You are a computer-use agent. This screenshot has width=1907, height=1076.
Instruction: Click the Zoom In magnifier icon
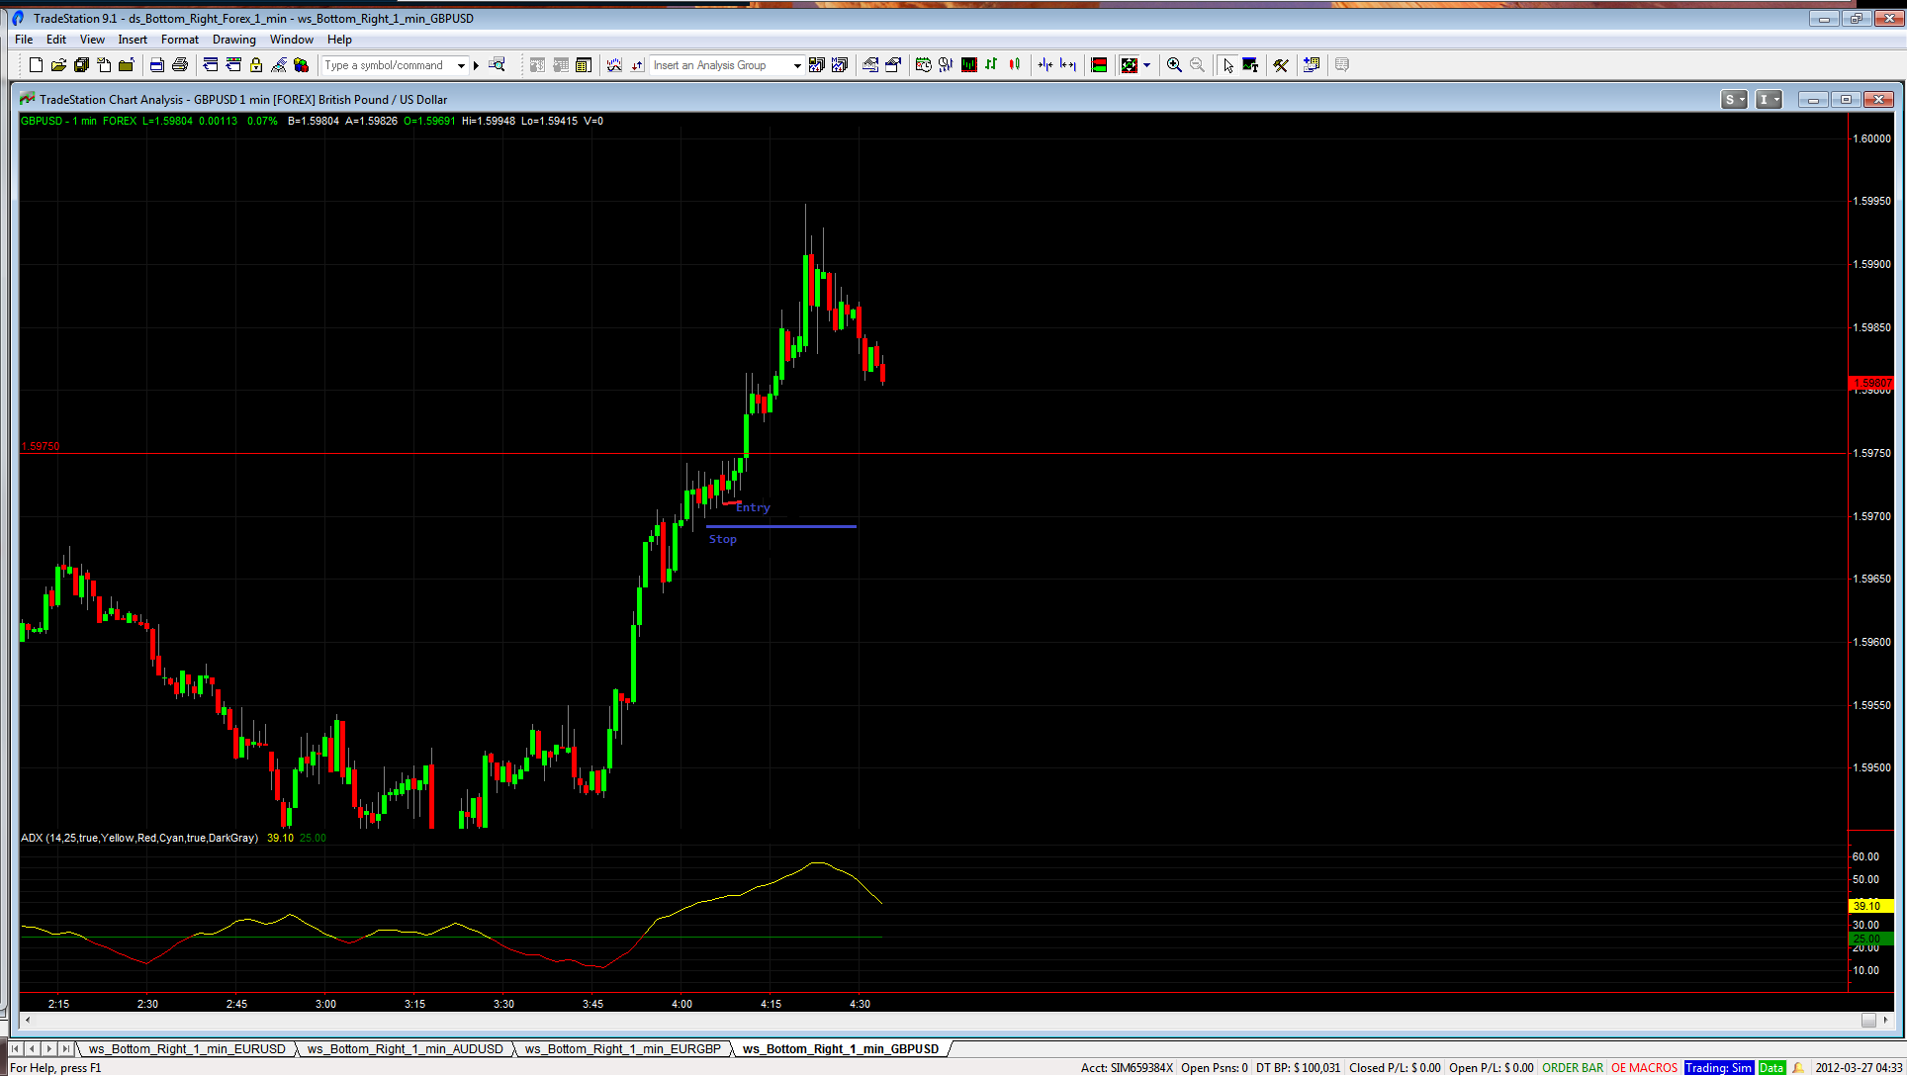[x=1174, y=65]
